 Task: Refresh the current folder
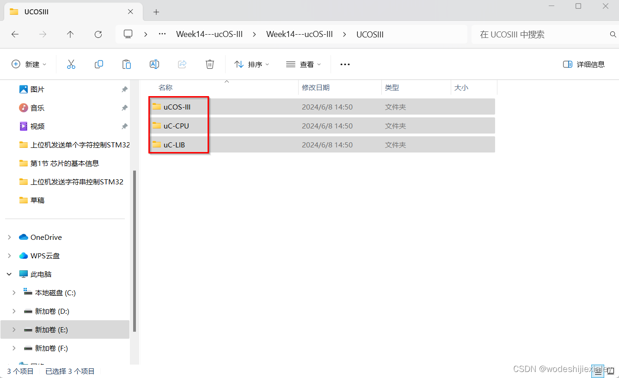(x=98, y=34)
